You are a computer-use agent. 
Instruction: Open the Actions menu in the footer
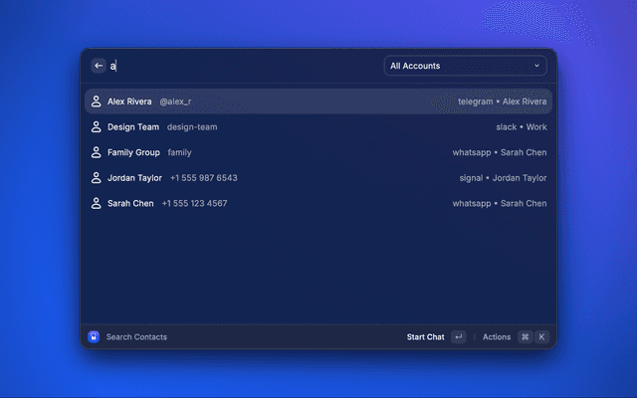(497, 337)
